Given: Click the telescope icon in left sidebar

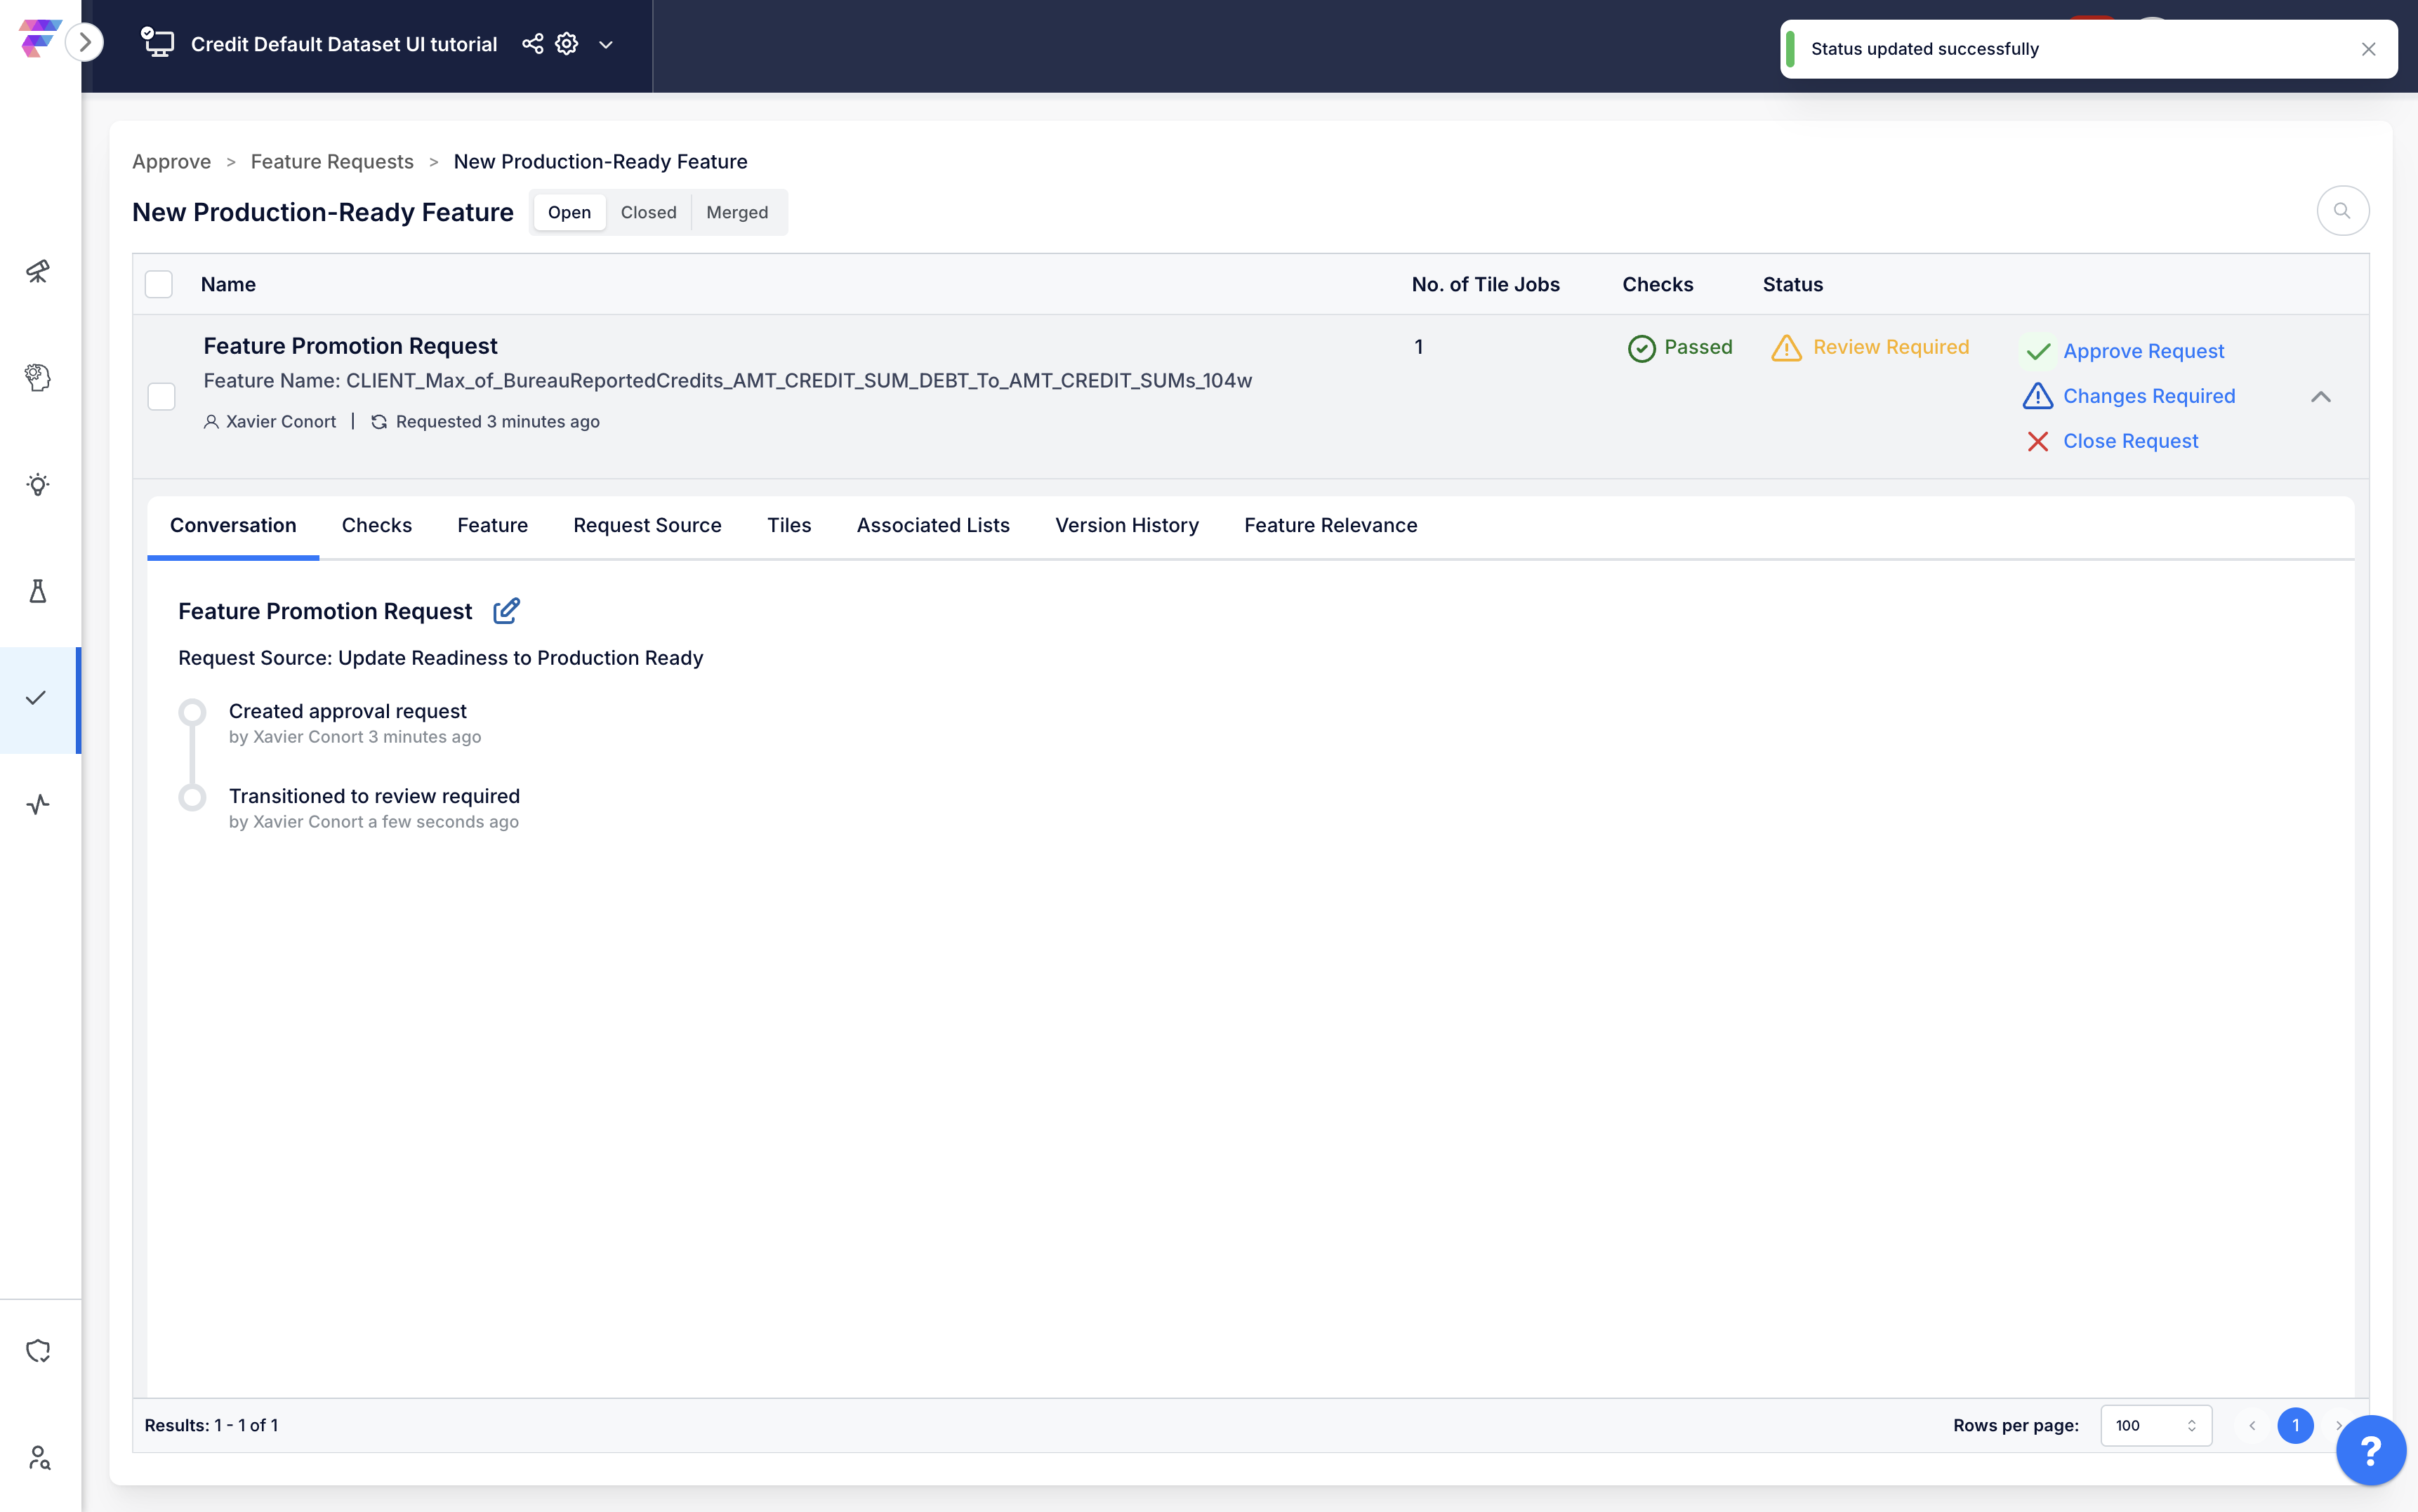Looking at the screenshot, I should pyautogui.click(x=38, y=271).
